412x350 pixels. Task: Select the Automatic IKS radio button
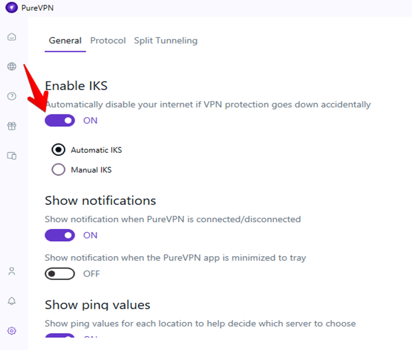(58, 150)
